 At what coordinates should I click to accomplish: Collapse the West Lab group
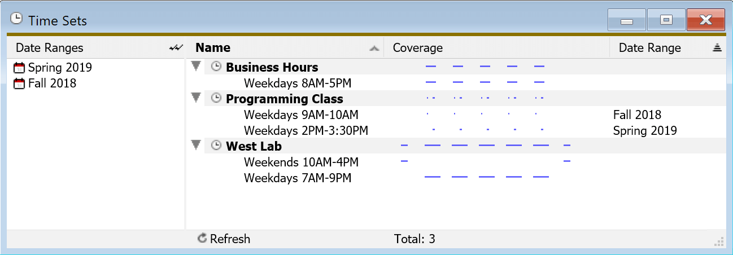tap(196, 146)
